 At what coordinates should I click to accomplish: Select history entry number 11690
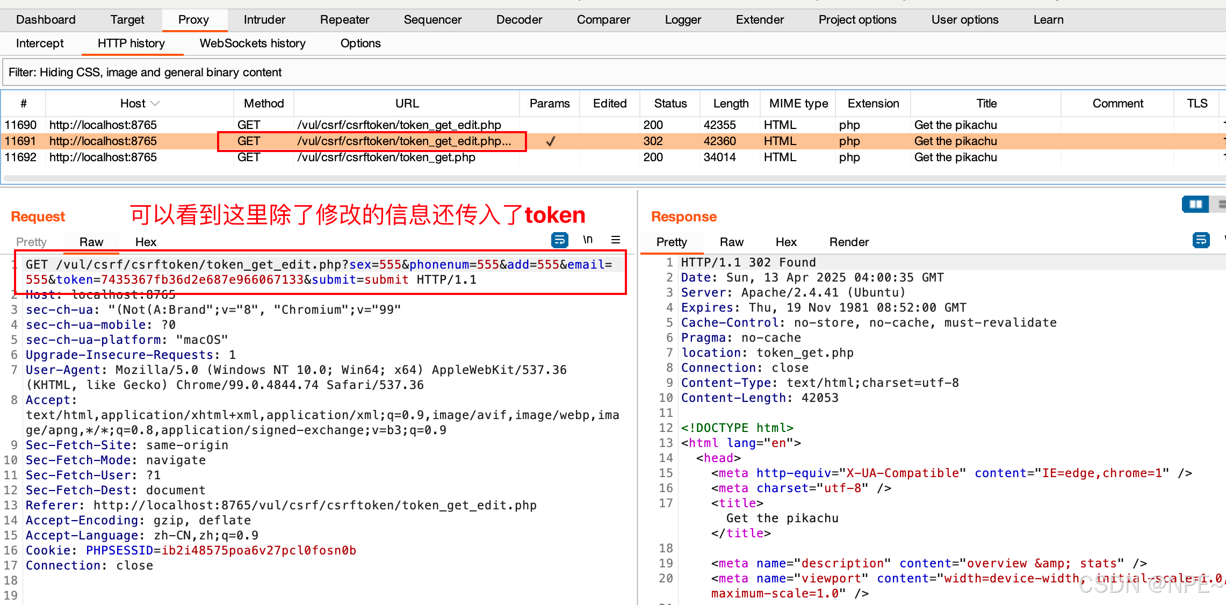[20, 125]
